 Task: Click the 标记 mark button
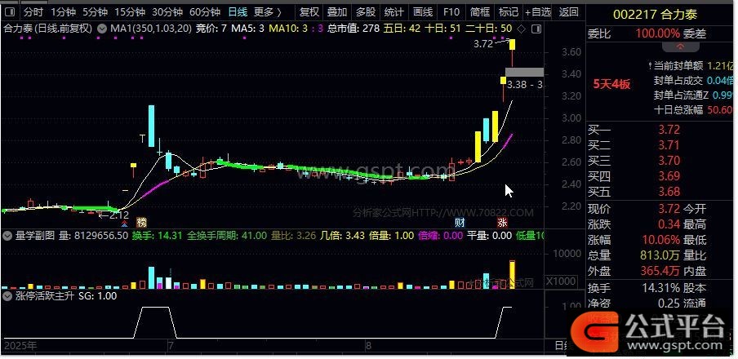click(x=509, y=11)
